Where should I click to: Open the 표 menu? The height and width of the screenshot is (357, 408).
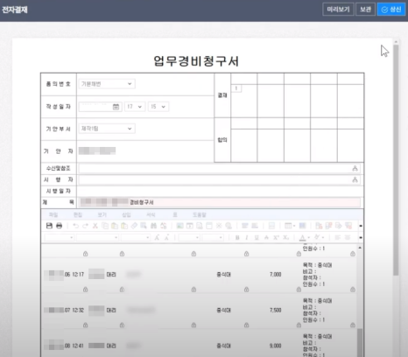(x=175, y=215)
